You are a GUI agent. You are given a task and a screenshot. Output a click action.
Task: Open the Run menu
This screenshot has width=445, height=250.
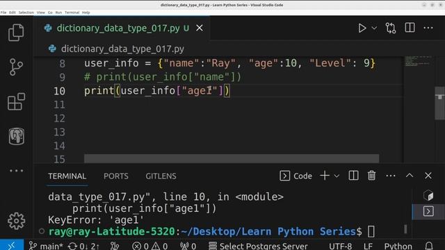click(58, 12)
